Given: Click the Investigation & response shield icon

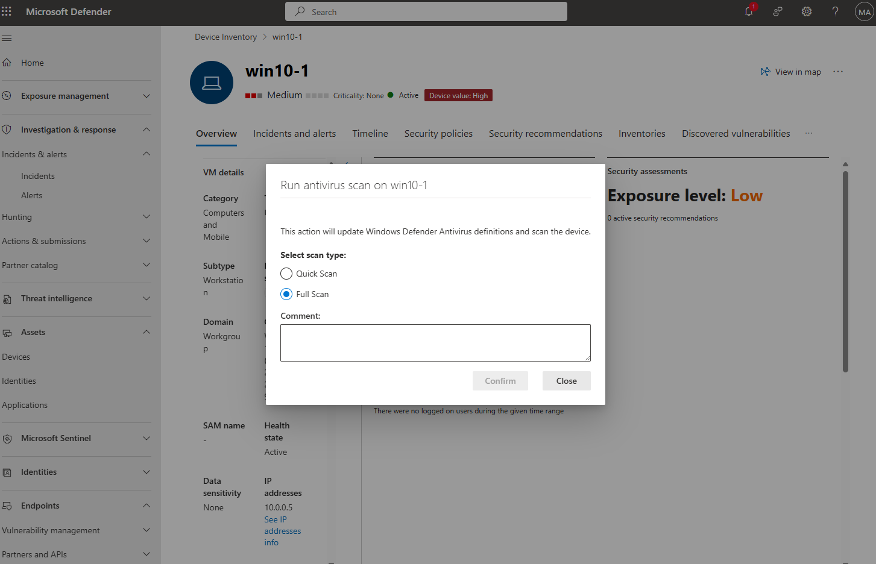Looking at the screenshot, I should coord(7,130).
